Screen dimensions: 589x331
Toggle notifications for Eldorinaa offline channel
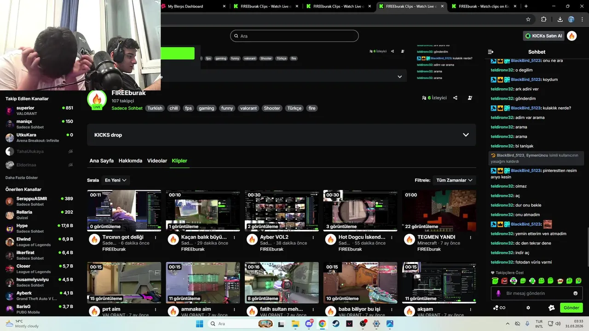click(70, 165)
